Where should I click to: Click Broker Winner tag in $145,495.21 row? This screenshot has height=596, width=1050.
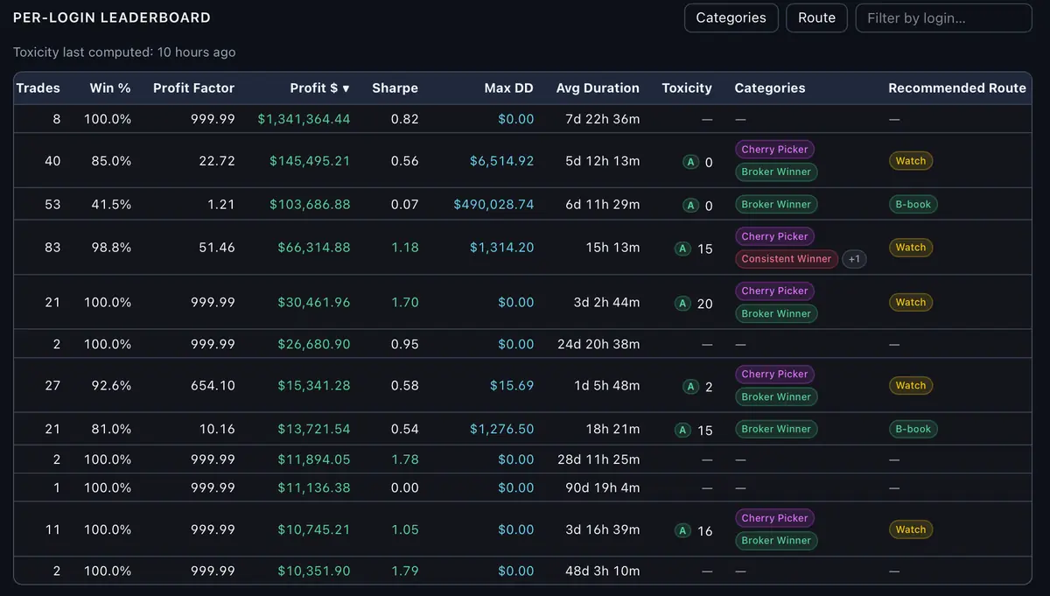(776, 172)
